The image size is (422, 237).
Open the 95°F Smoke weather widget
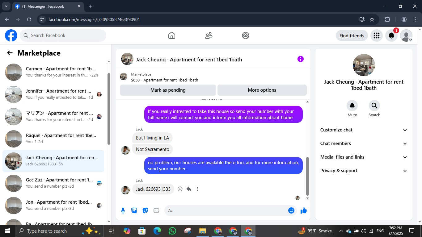(315, 231)
